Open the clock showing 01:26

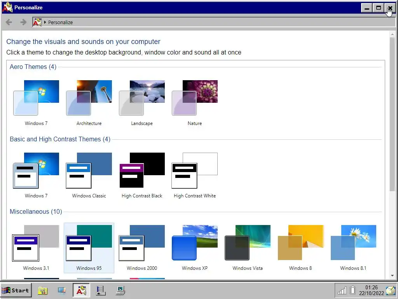[x=371, y=290]
